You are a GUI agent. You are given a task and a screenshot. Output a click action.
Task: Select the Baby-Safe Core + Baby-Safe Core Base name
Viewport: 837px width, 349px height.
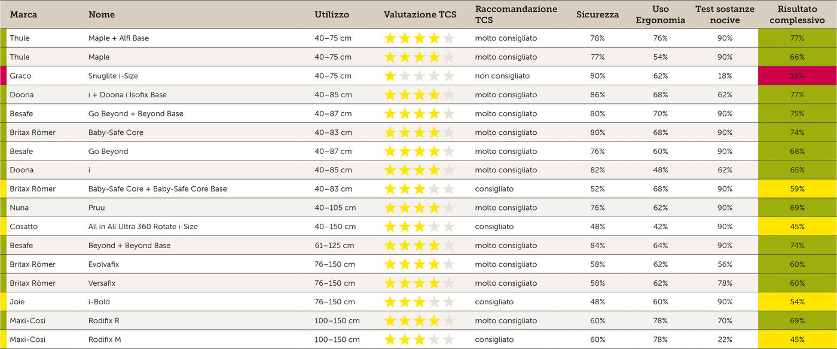(158, 189)
